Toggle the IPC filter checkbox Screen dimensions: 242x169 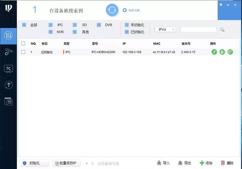(50, 25)
